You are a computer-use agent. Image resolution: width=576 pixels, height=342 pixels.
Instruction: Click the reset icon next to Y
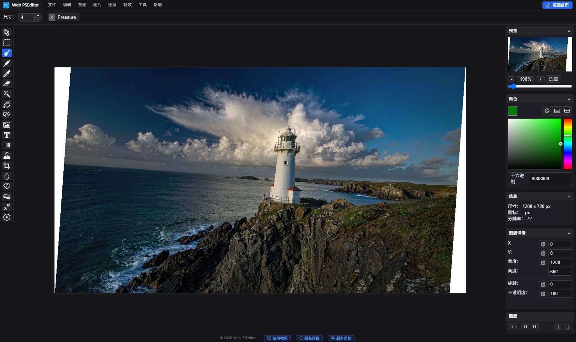click(x=543, y=253)
